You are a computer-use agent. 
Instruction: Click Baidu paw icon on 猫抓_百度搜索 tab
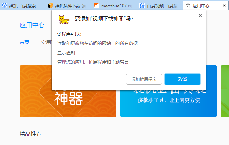tap(4, 6)
